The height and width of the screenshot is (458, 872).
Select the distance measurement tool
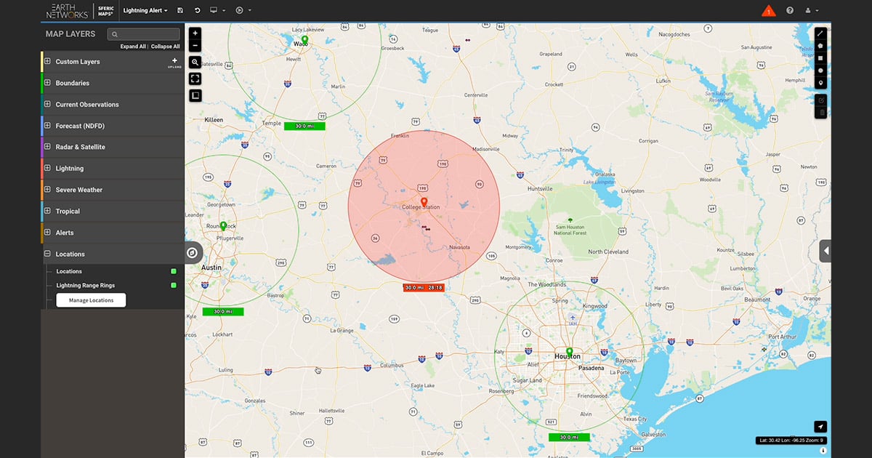pyautogui.click(x=820, y=33)
